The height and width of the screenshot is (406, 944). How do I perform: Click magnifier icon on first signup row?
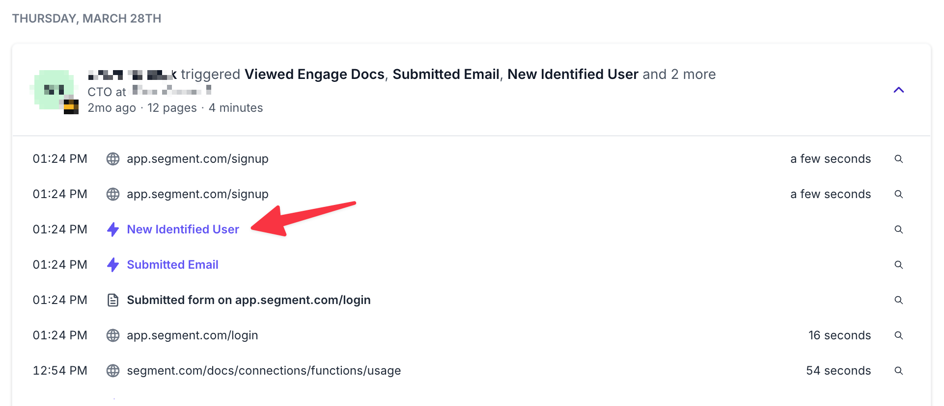pos(898,159)
